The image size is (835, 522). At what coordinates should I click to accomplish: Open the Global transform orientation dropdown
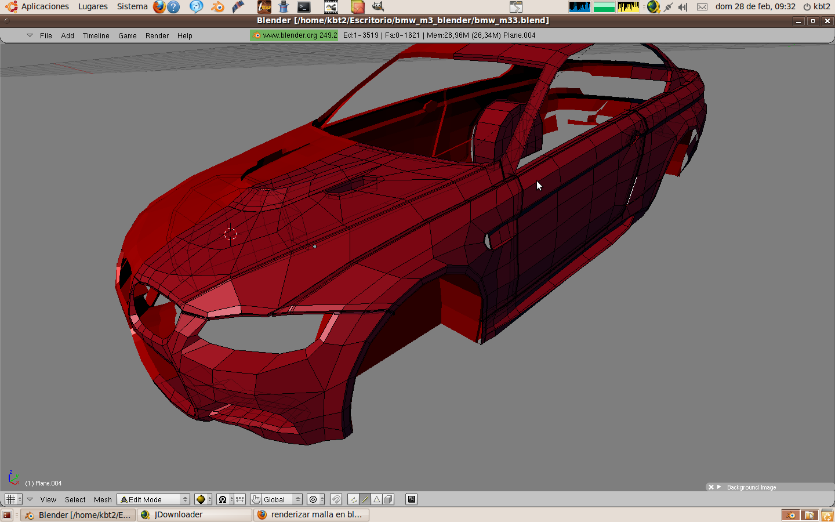click(x=282, y=499)
